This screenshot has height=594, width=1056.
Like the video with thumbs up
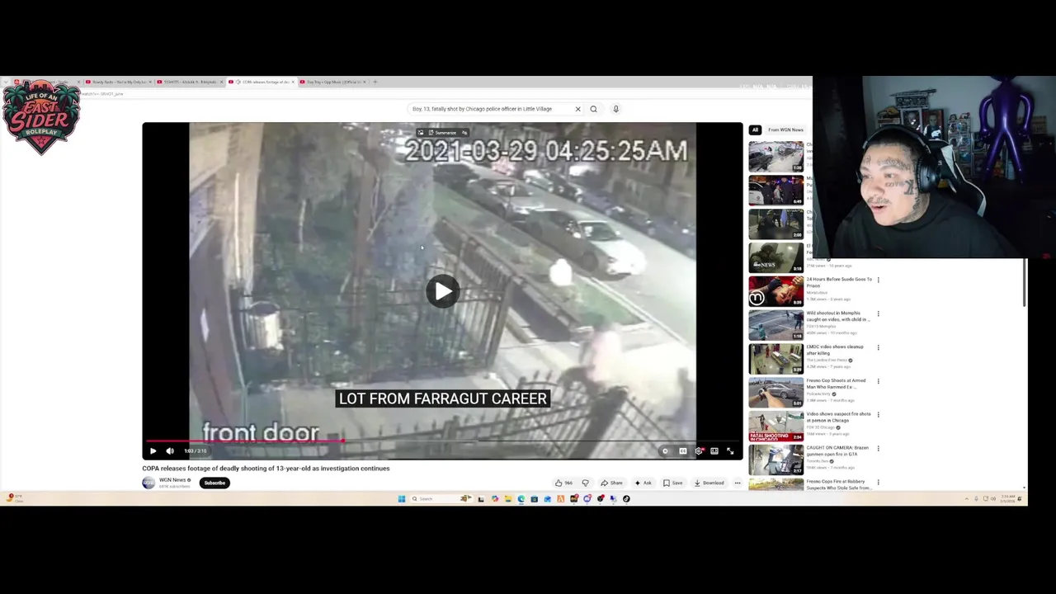[563, 483]
